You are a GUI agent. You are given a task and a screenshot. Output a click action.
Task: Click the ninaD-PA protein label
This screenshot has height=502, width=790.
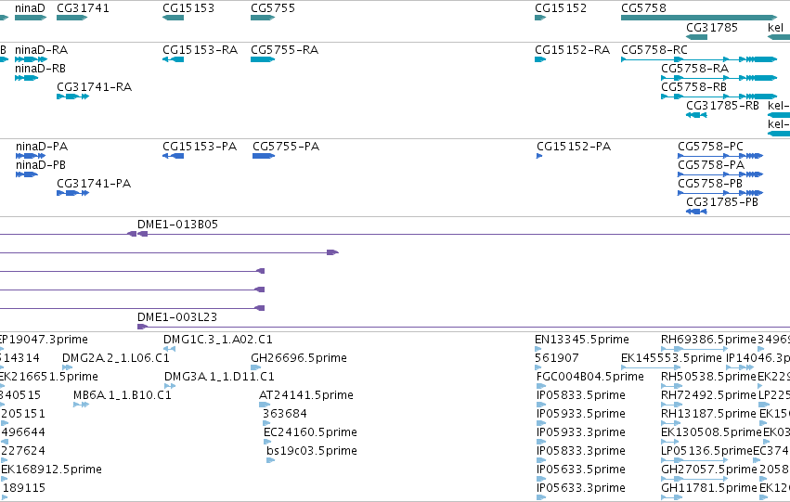[x=42, y=147]
